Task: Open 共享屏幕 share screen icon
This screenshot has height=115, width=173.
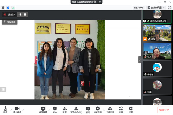Action: tap(43, 110)
